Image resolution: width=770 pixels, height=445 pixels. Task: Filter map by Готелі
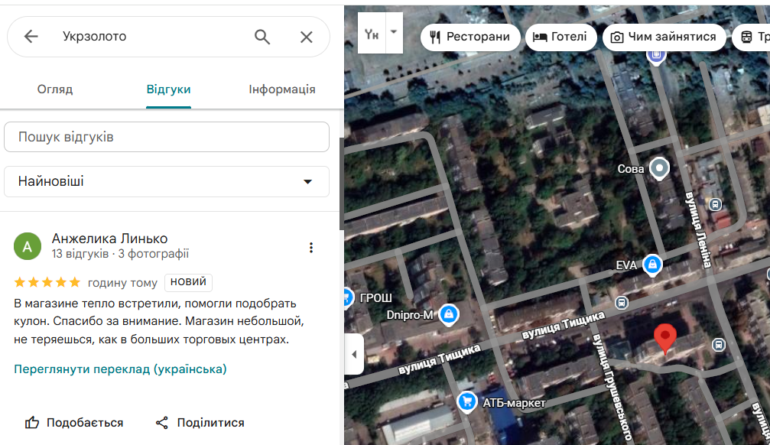560,37
